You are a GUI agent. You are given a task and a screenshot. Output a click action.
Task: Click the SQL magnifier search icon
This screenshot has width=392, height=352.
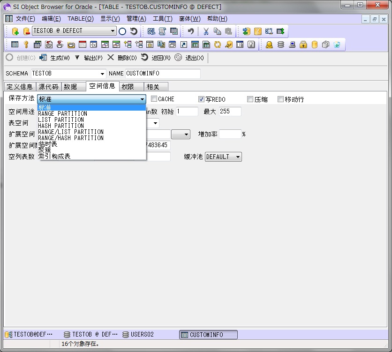pos(269,31)
